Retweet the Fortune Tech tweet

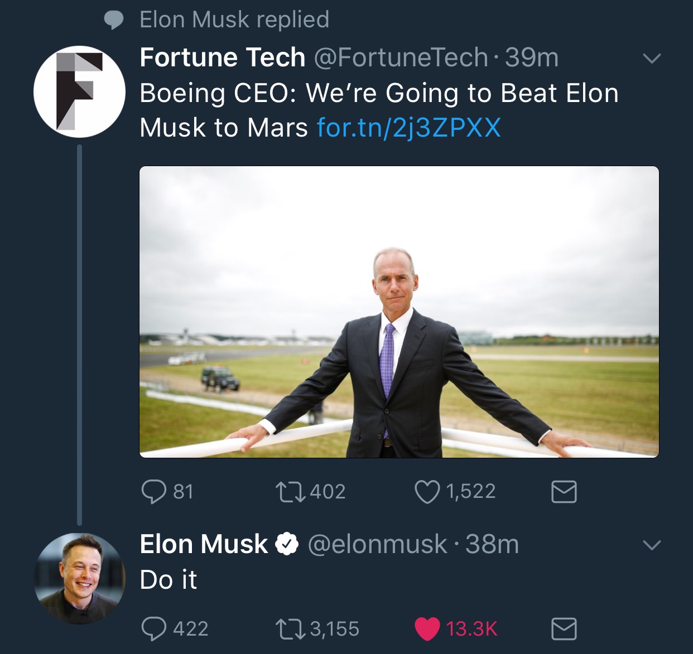290,492
